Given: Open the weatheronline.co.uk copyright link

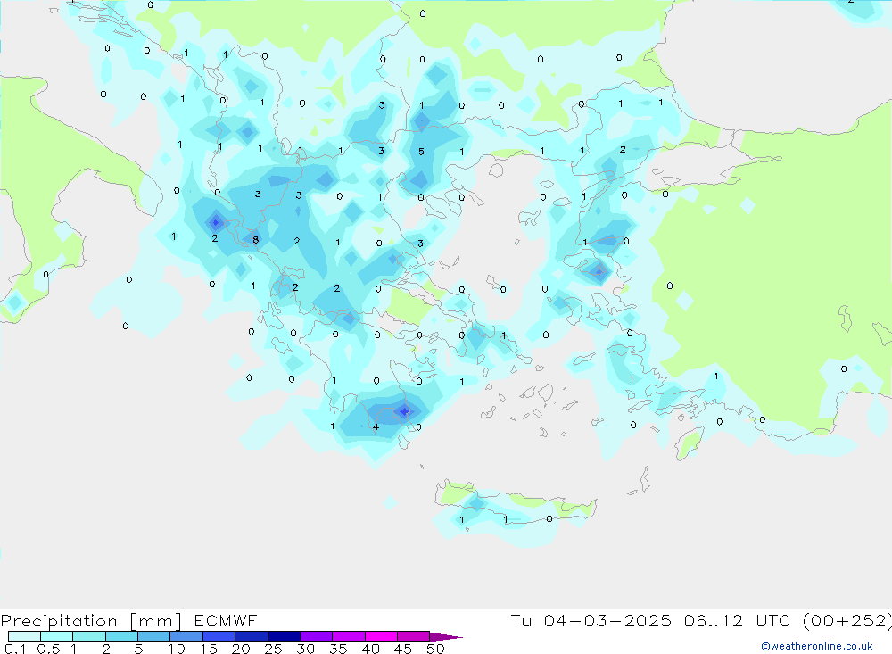Looking at the screenshot, I should click(x=817, y=646).
